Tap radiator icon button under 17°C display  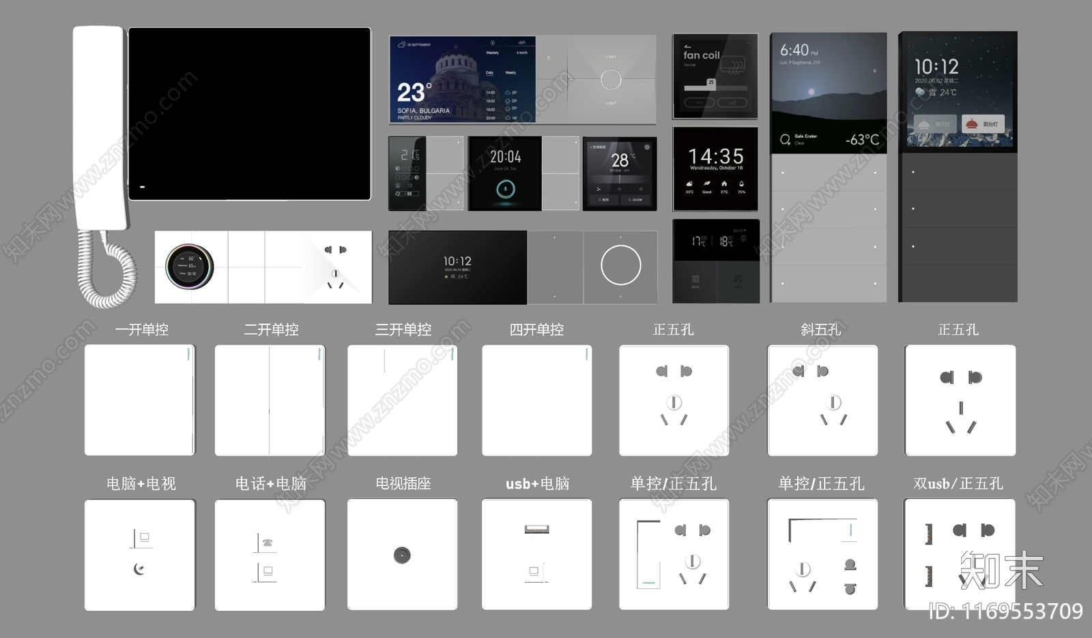click(695, 279)
